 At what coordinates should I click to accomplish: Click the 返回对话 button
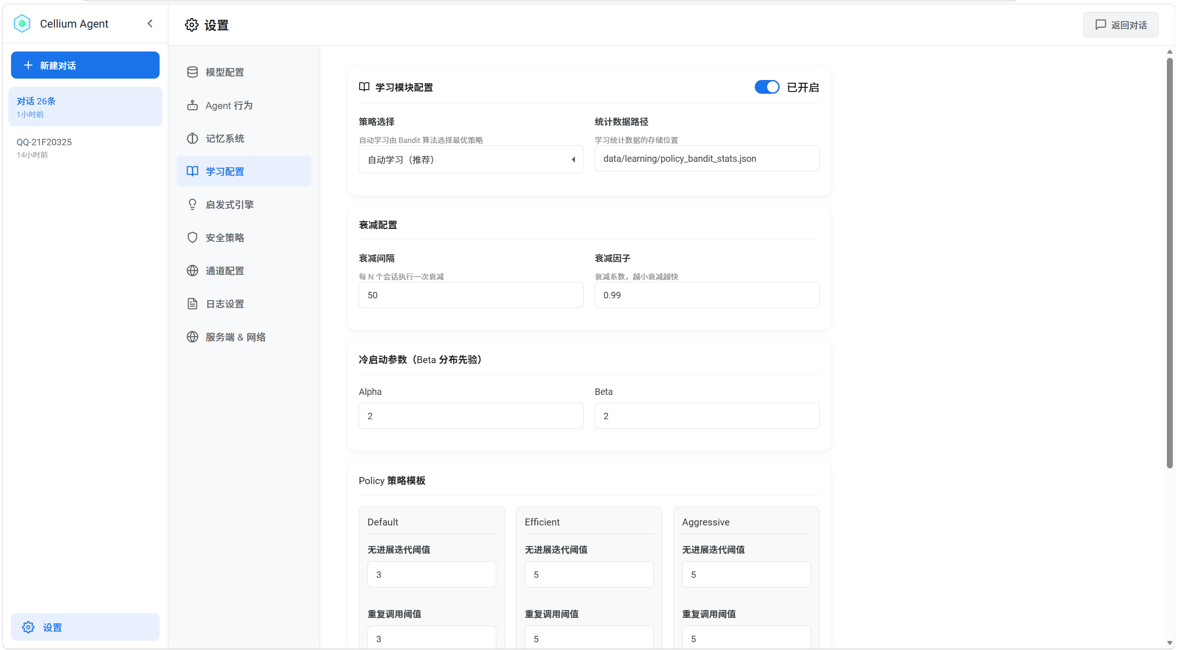click(1120, 25)
